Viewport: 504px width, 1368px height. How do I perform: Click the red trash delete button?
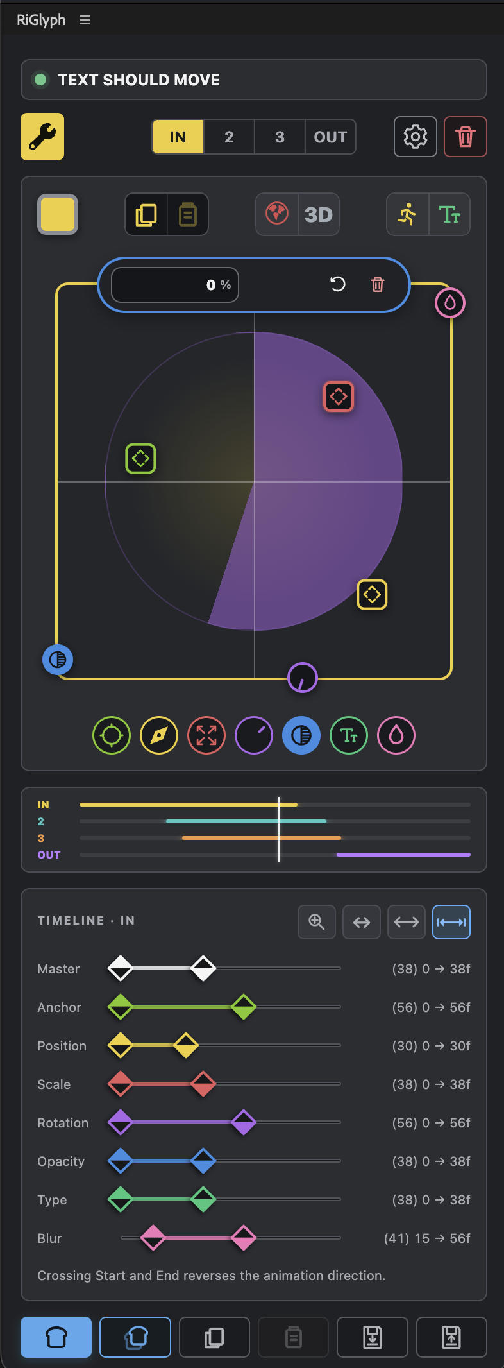[x=466, y=137]
